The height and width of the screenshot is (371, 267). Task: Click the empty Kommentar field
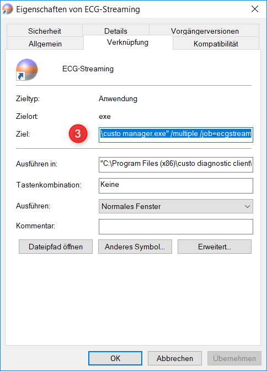(x=176, y=227)
